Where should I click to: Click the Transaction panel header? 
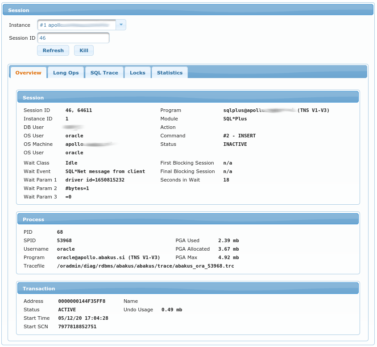[x=188, y=288]
